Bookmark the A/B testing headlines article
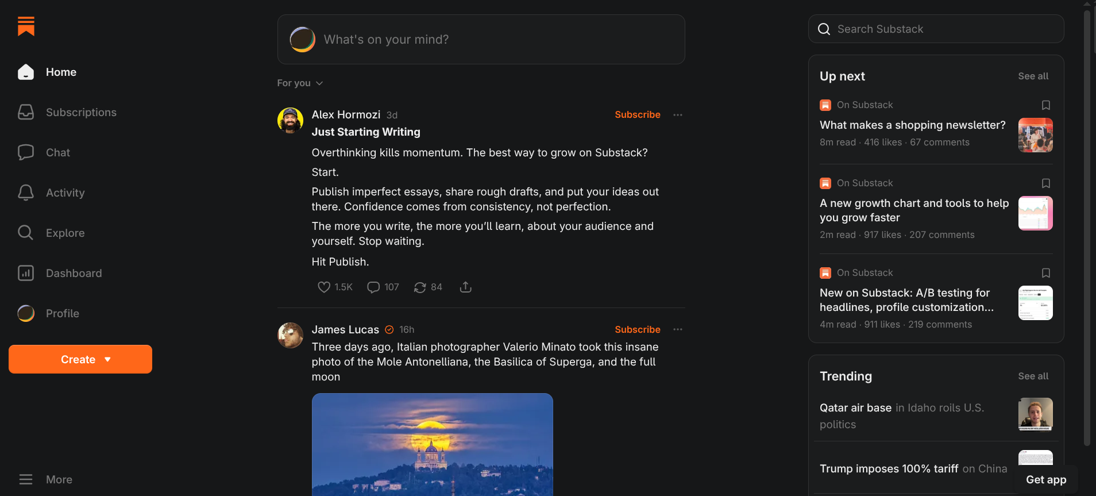The image size is (1096, 496). pos(1046,273)
